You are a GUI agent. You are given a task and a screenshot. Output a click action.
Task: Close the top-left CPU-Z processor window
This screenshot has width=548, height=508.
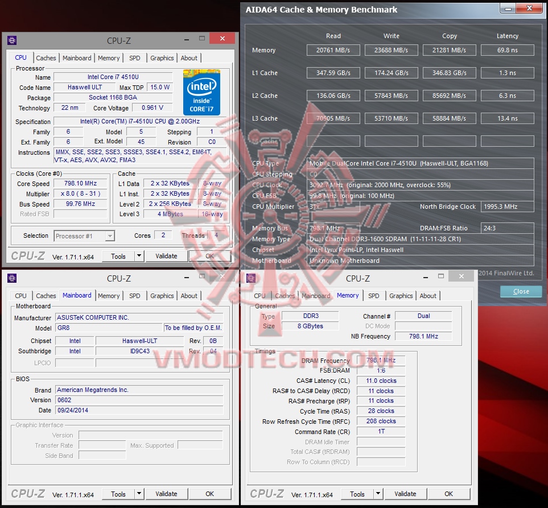click(223, 39)
